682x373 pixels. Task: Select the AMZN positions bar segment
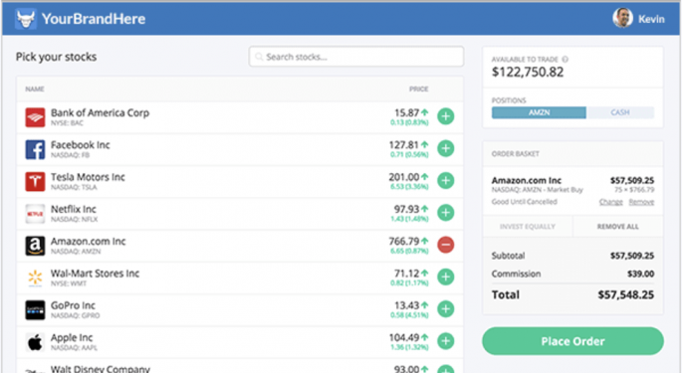tap(539, 112)
